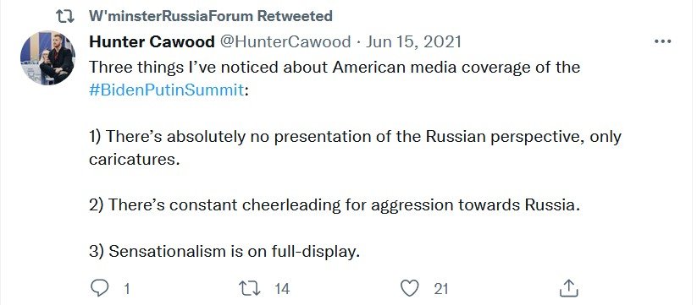
Task: Click the small retweet icon above the tweet
Action: [x=67, y=16]
